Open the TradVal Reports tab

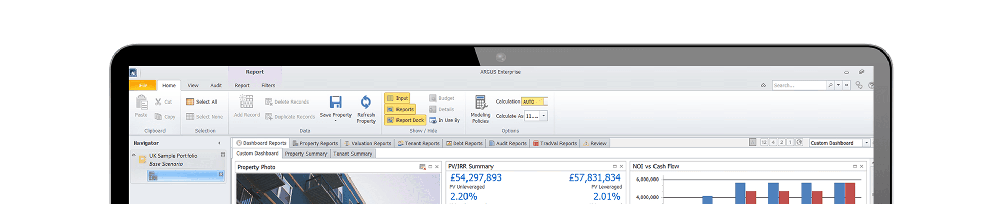coord(555,143)
